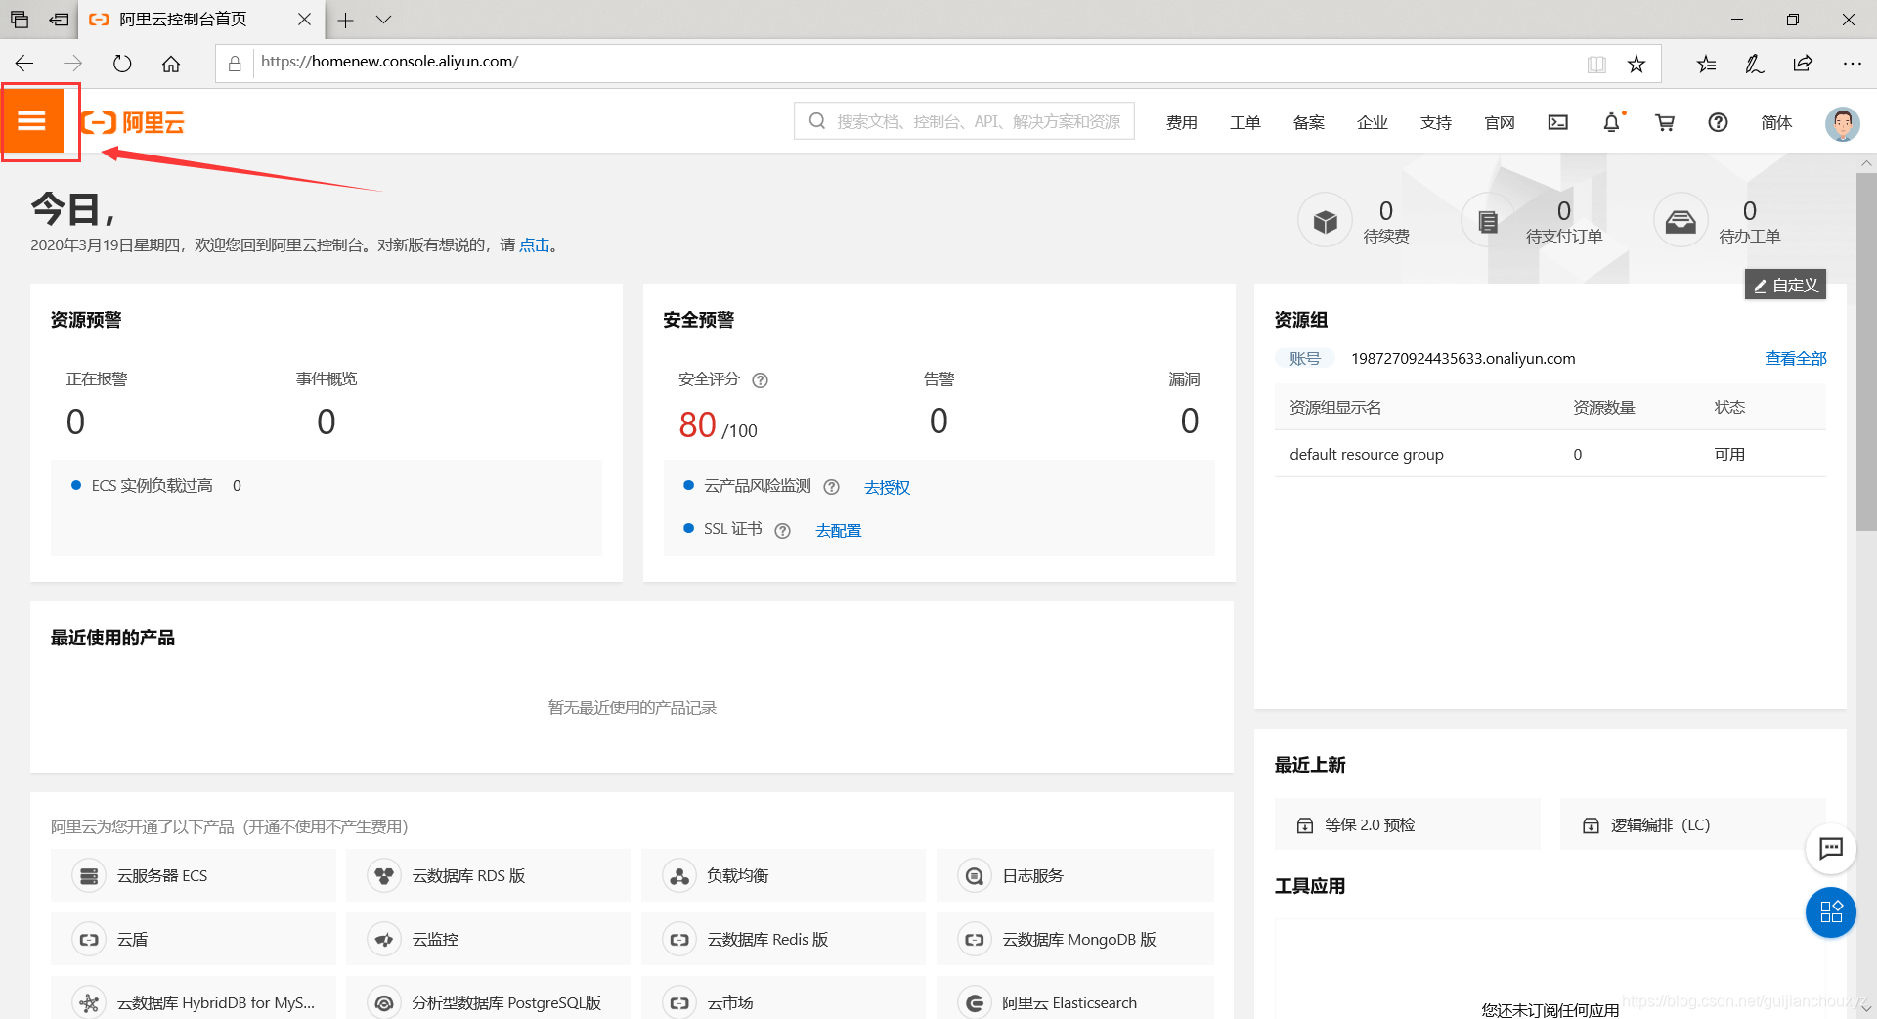Click 去配置 for SSL certificate
This screenshot has height=1019, width=1877.
[838, 531]
